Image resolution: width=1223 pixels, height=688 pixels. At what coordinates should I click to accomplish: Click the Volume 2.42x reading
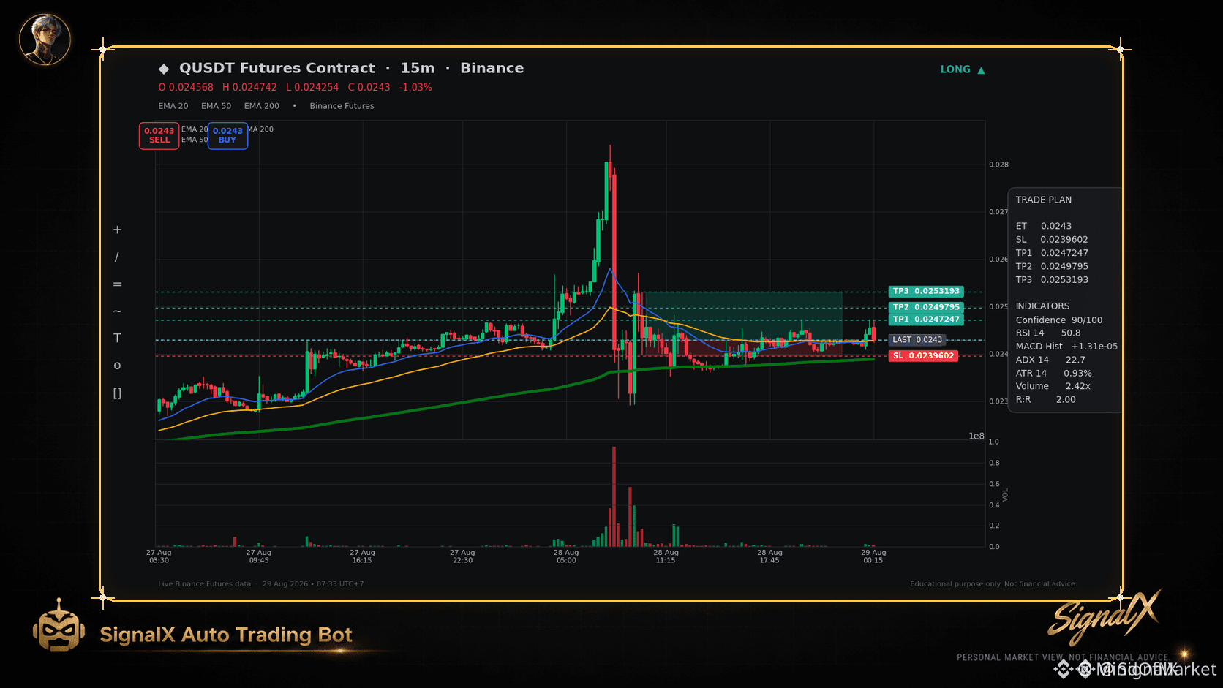[x=1053, y=386]
